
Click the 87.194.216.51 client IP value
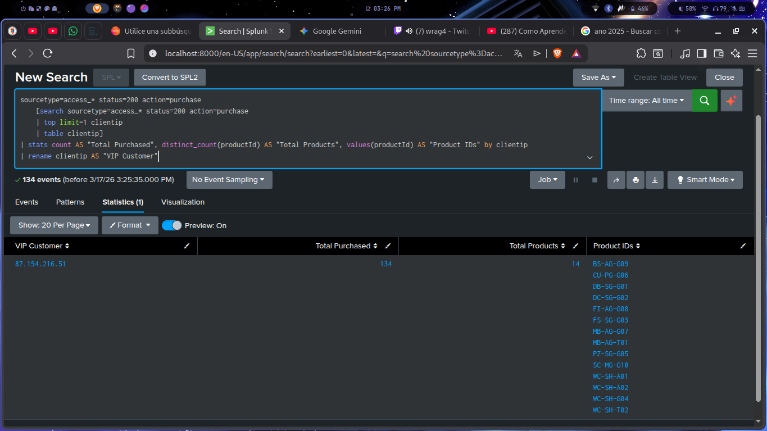pos(40,264)
